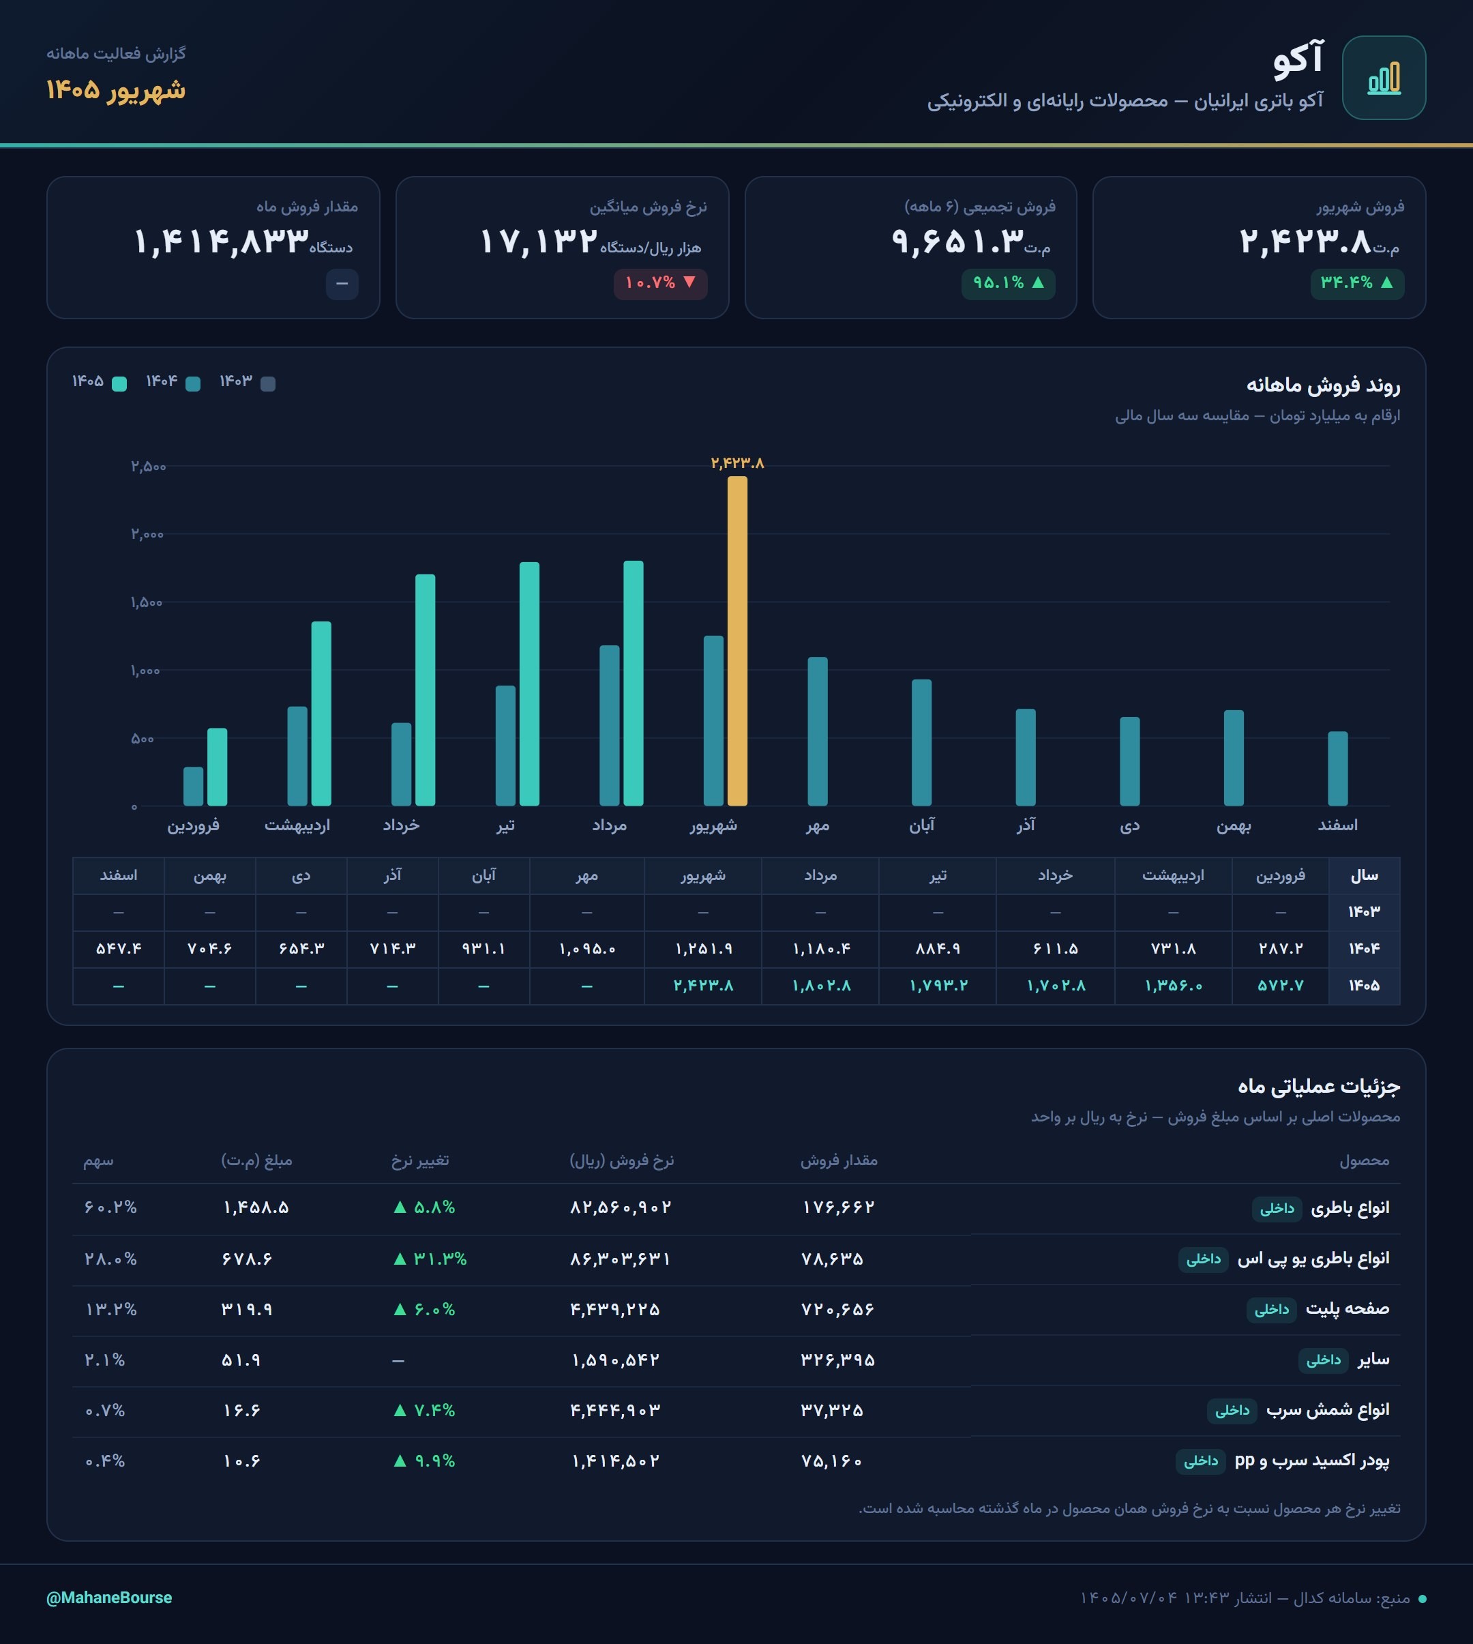Click the 7.4% rate change arrow
Image resolution: width=1473 pixels, height=1644 pixels.
(x=399, y=1410)
